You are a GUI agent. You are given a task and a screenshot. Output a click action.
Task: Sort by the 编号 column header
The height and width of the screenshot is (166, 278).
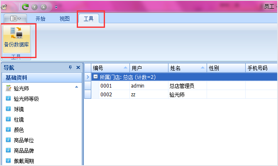(110, 68)
